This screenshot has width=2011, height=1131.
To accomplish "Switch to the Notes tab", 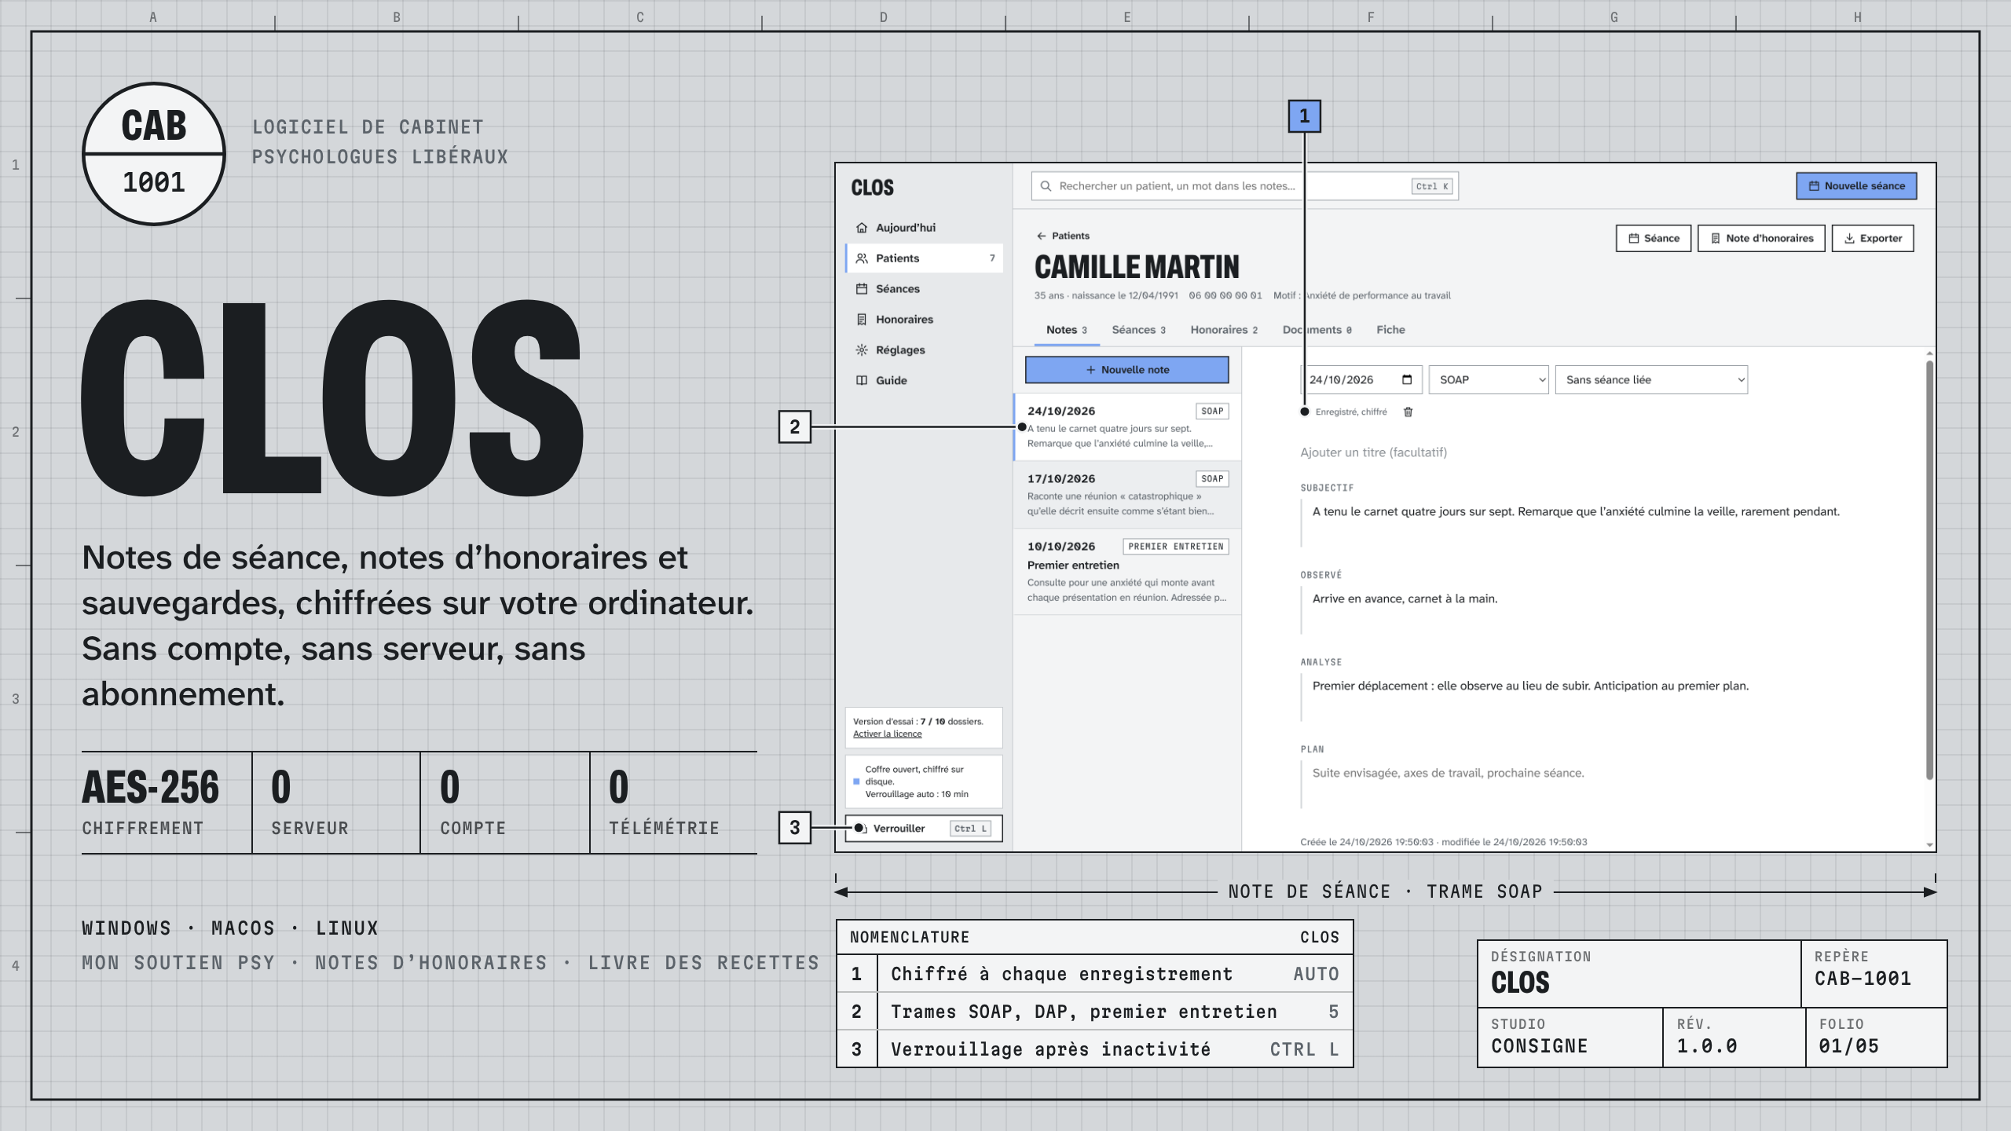I will pos(1066,330).
